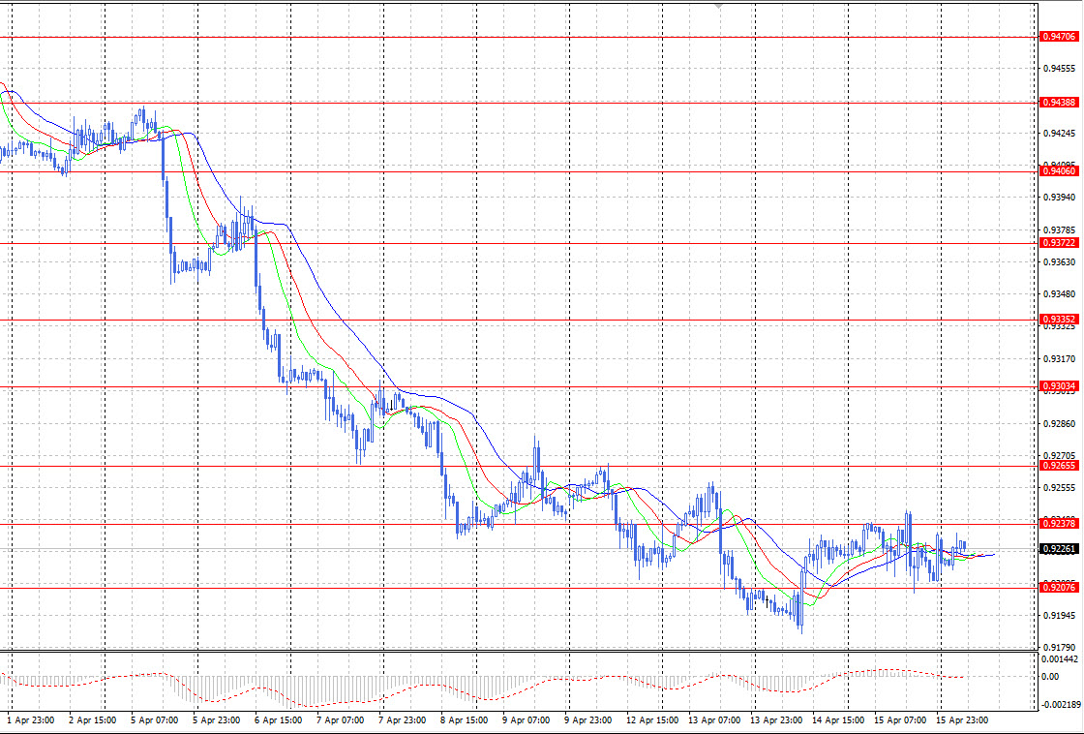Viewport: 1084px width, 734px height.
Task: Click the 1 Apr 23:00 time label
Action: pos(30,720)
